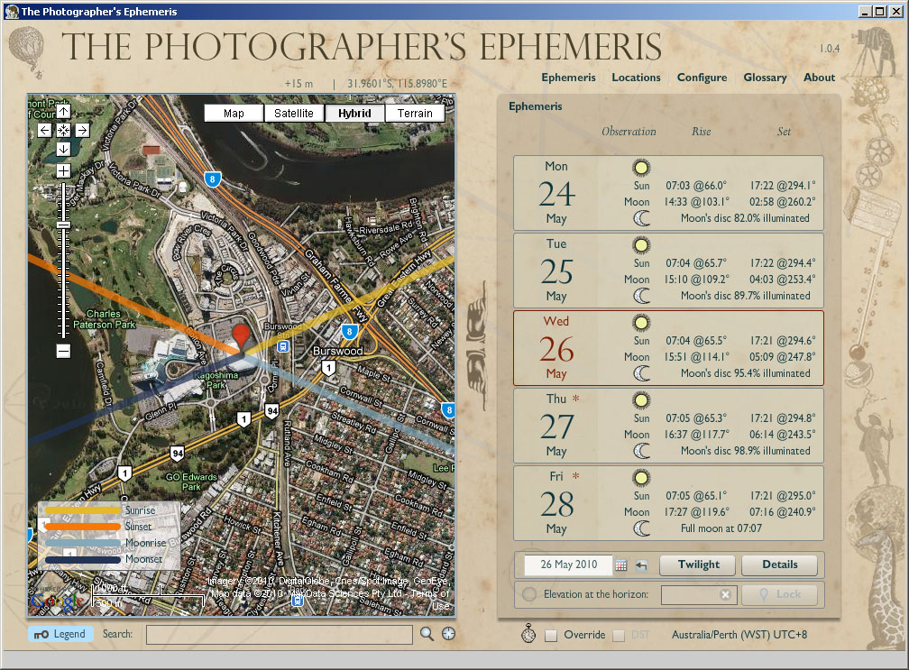Click the sun icon for Thu 27 May

point(641,400)
